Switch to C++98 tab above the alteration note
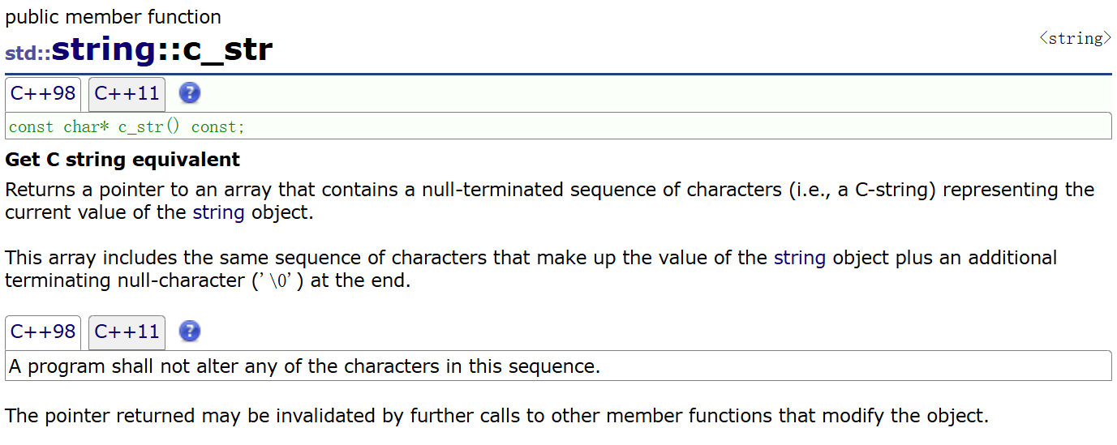 pos(43,332)
